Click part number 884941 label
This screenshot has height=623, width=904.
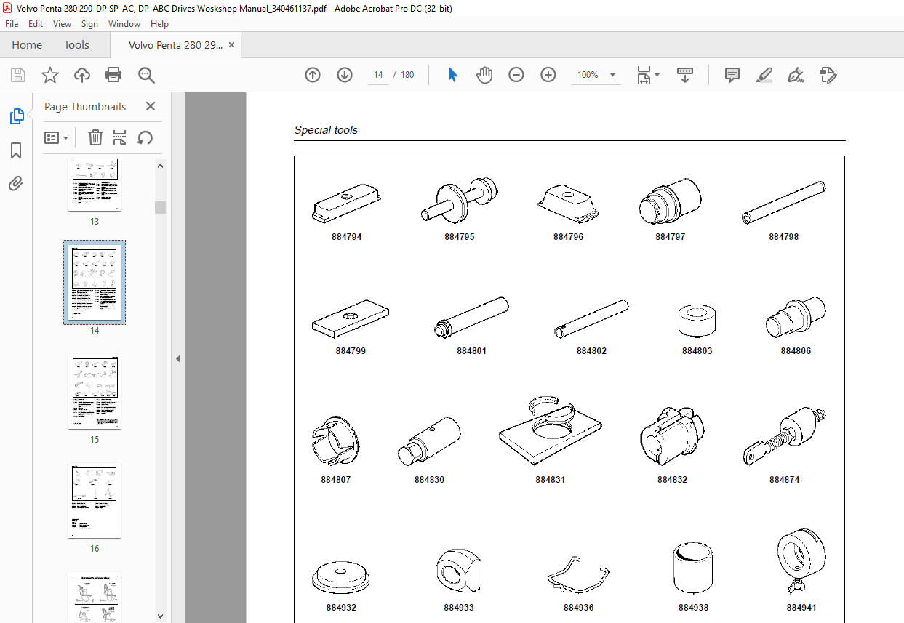[801, 608]
